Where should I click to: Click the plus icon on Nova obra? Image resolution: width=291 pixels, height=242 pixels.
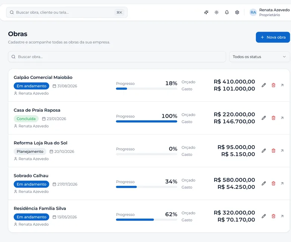262,37
